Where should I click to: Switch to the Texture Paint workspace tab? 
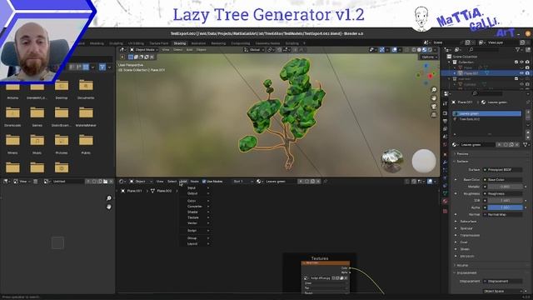(x=159, y=43)
